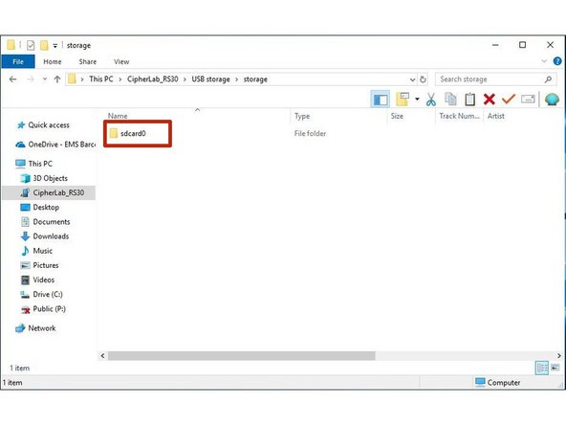The width and height of the screenshot is (566, 425).
Task: Select OneDrive - EMS in the navigation pane
Action: point(54,145)
